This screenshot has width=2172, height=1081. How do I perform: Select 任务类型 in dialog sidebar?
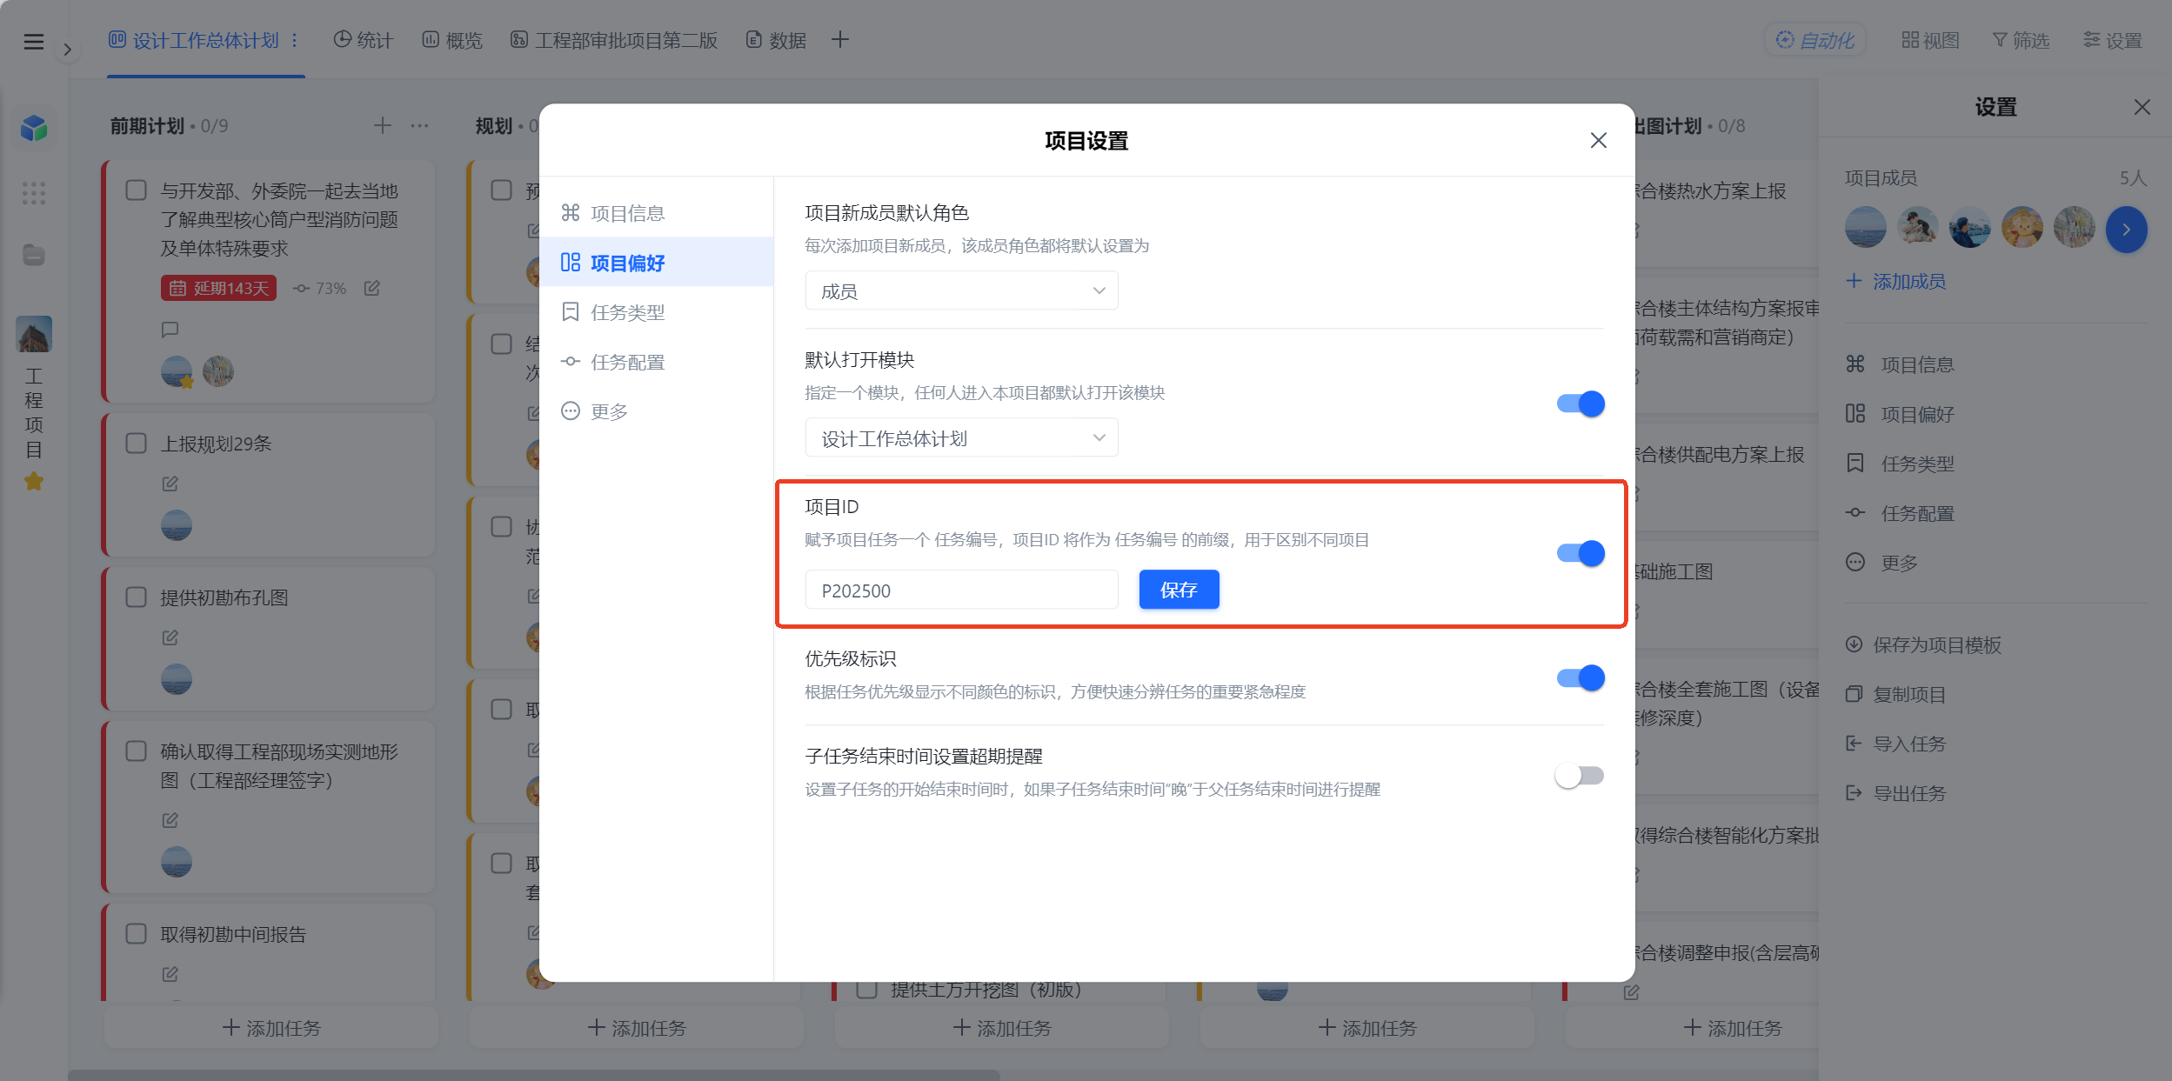click(656, 312)
